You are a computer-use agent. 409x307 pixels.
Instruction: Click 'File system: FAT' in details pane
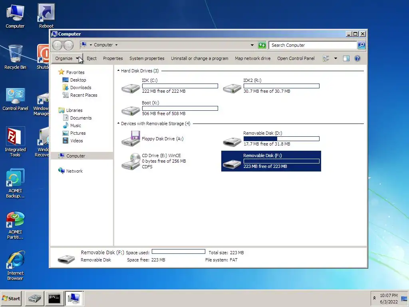point(221,260)
